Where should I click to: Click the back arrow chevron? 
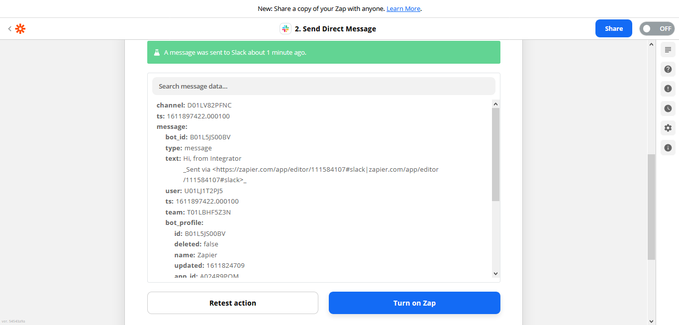coord(9,29)
